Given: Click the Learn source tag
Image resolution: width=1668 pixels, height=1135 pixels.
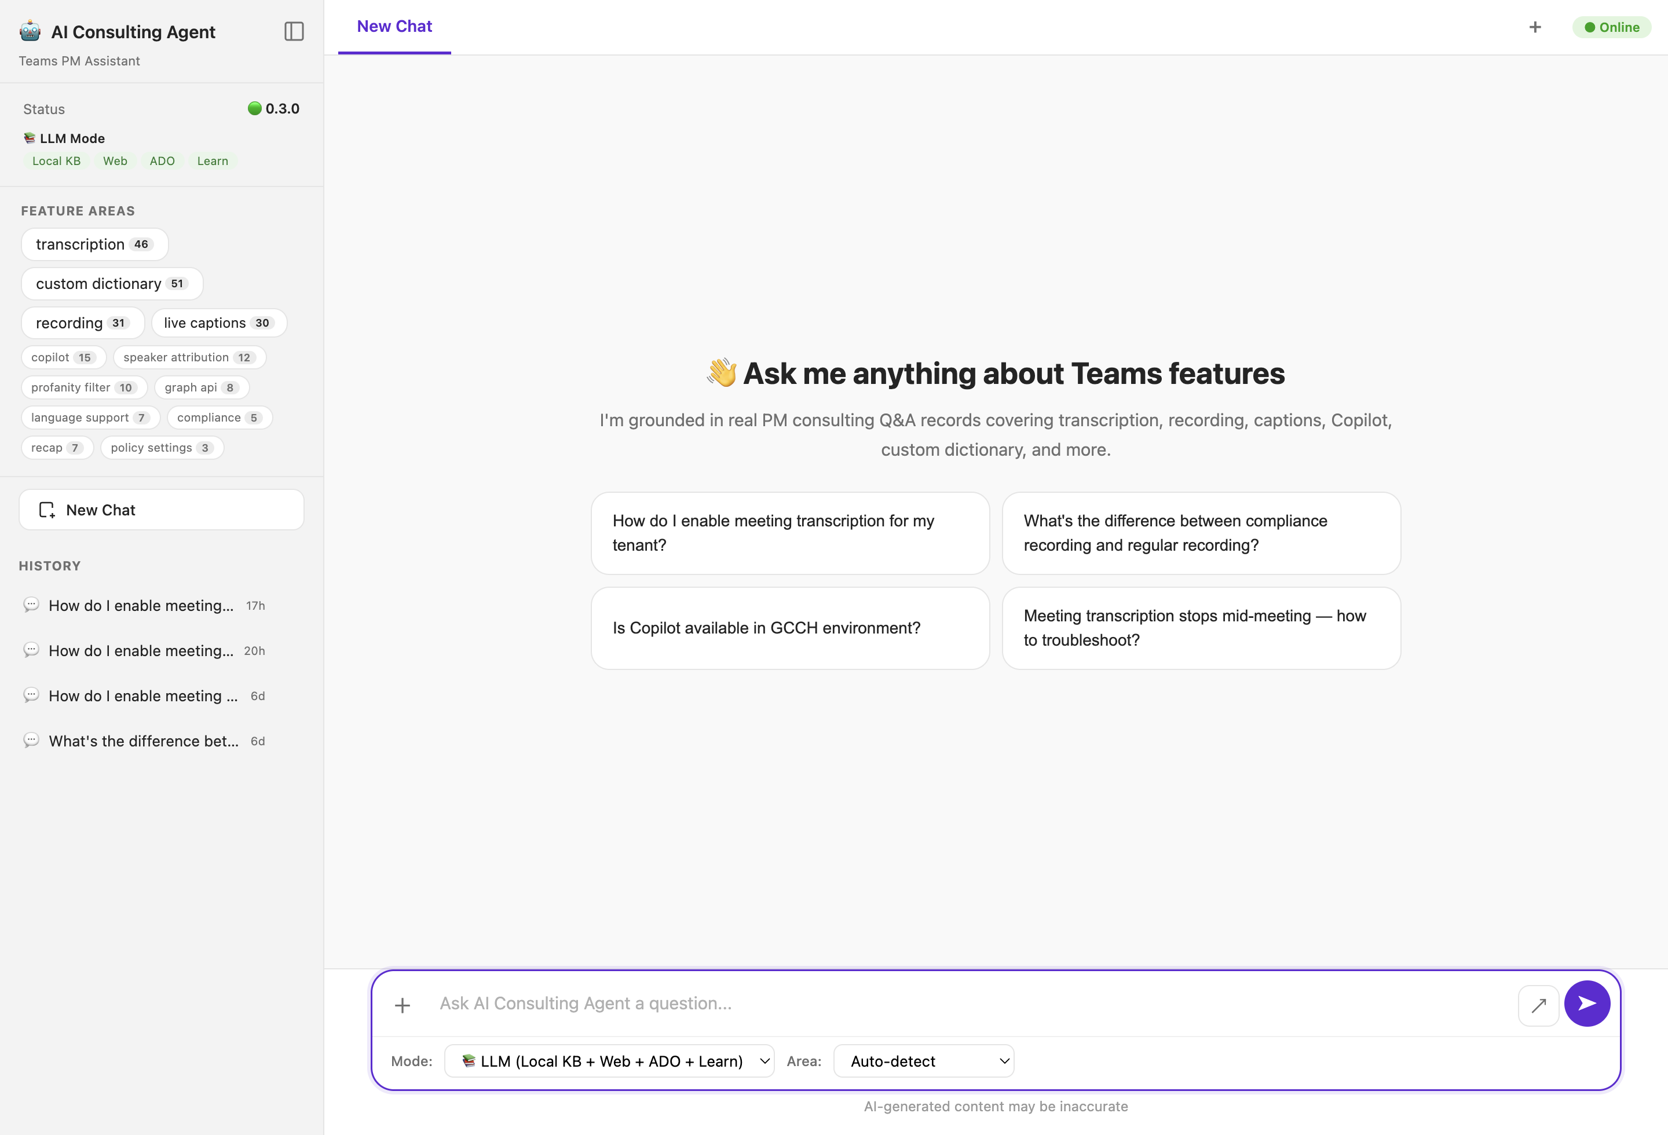Looking at the screenshot, I should [x=213, y=161].
